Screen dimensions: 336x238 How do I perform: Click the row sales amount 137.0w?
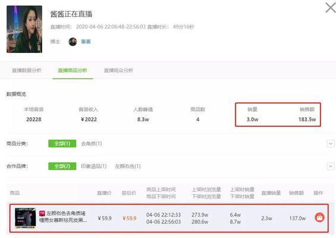tap(297, 218)
